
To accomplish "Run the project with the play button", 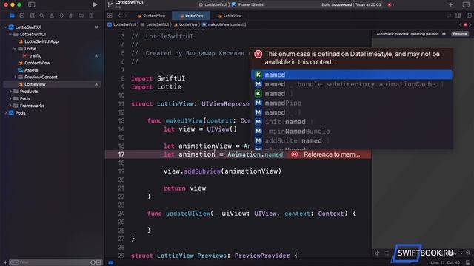I will pyautogui.click(x=95, y=4).
